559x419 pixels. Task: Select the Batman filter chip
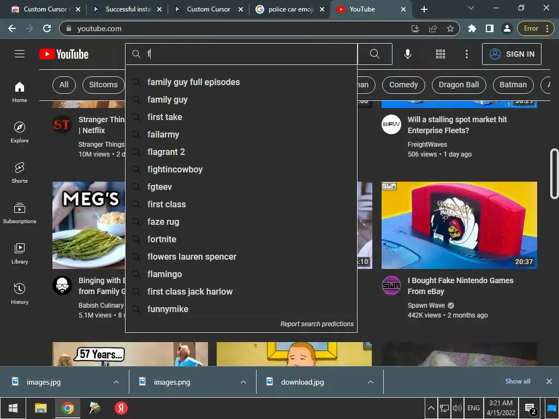pos(513,85)
